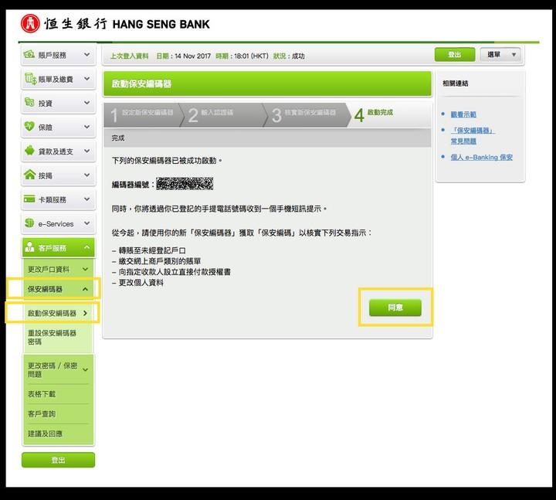The image size is (556, 500).
Task: Expand the 更改戶口資料 submenu
Action: tap(86, 270)
